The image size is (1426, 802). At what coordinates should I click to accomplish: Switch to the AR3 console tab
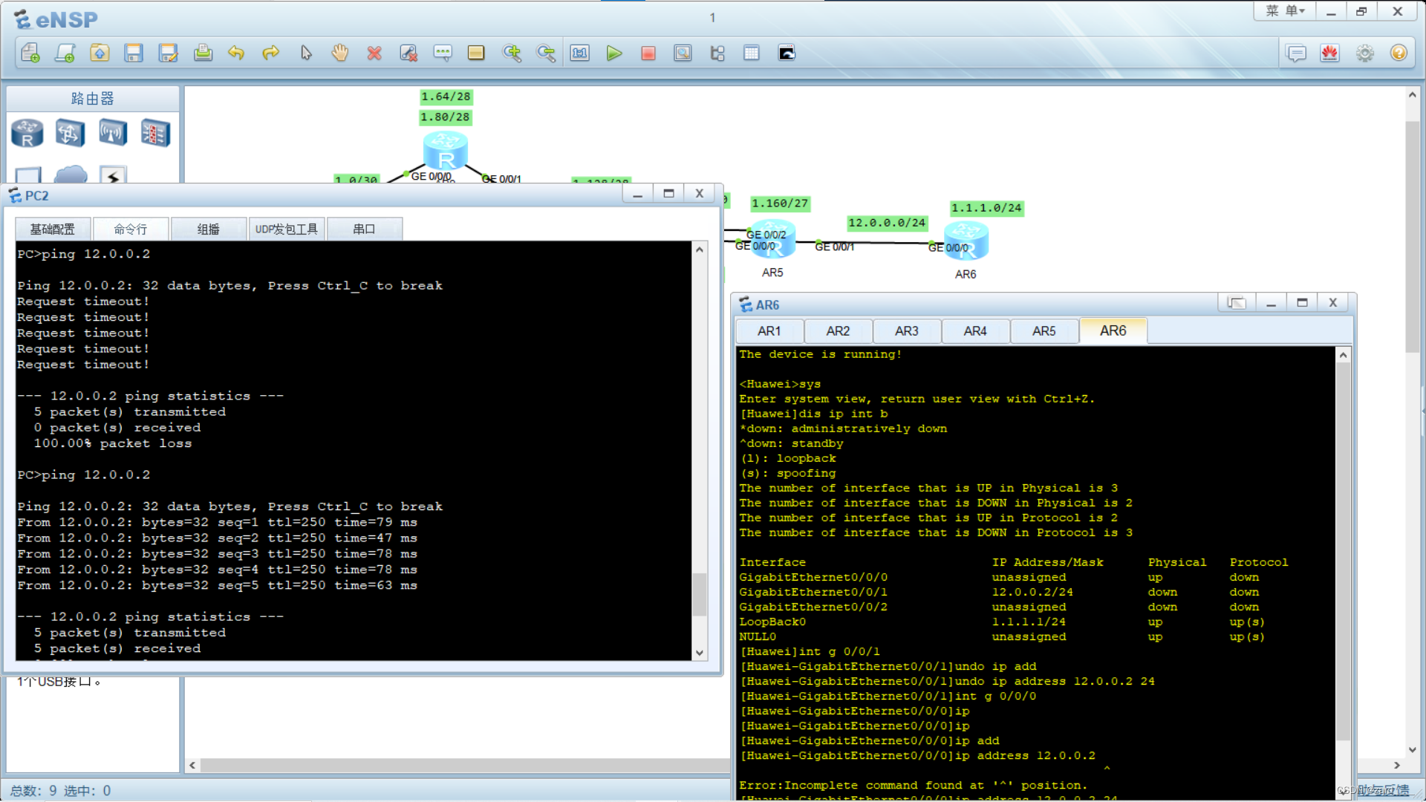coord(907,331)
